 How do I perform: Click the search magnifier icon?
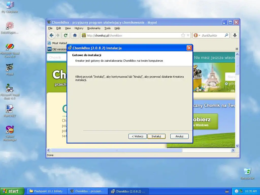point(226,35)
